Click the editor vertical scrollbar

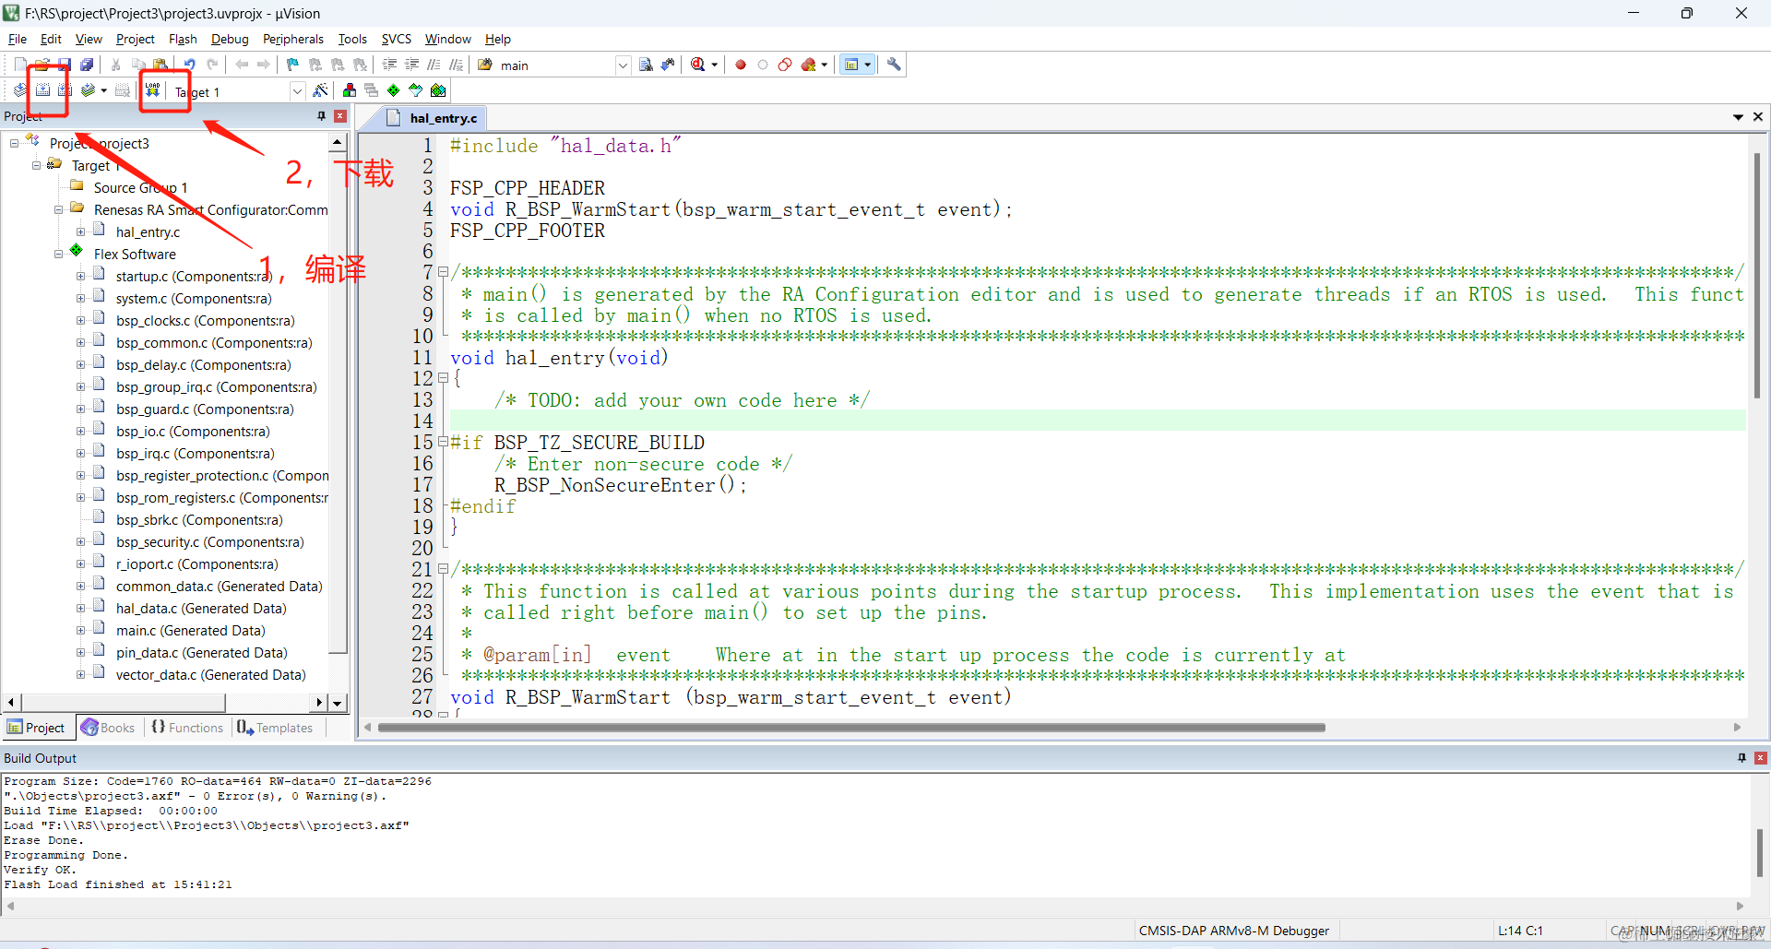(1757, 277)
